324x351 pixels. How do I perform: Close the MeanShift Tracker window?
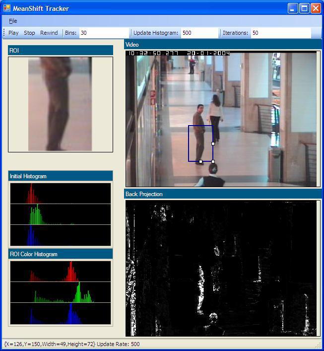[316, 8]
